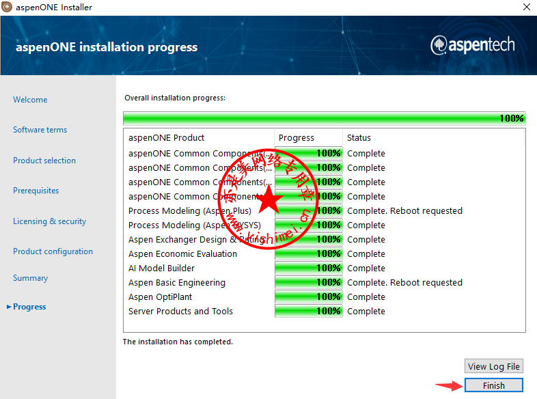The height and width of the screenshot is (399, 537).
Task: Click Aspen Plus 'Complete. Reboot requested' status
Action: click(x=405, y=210)
